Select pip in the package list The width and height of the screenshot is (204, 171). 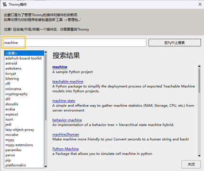24,160
